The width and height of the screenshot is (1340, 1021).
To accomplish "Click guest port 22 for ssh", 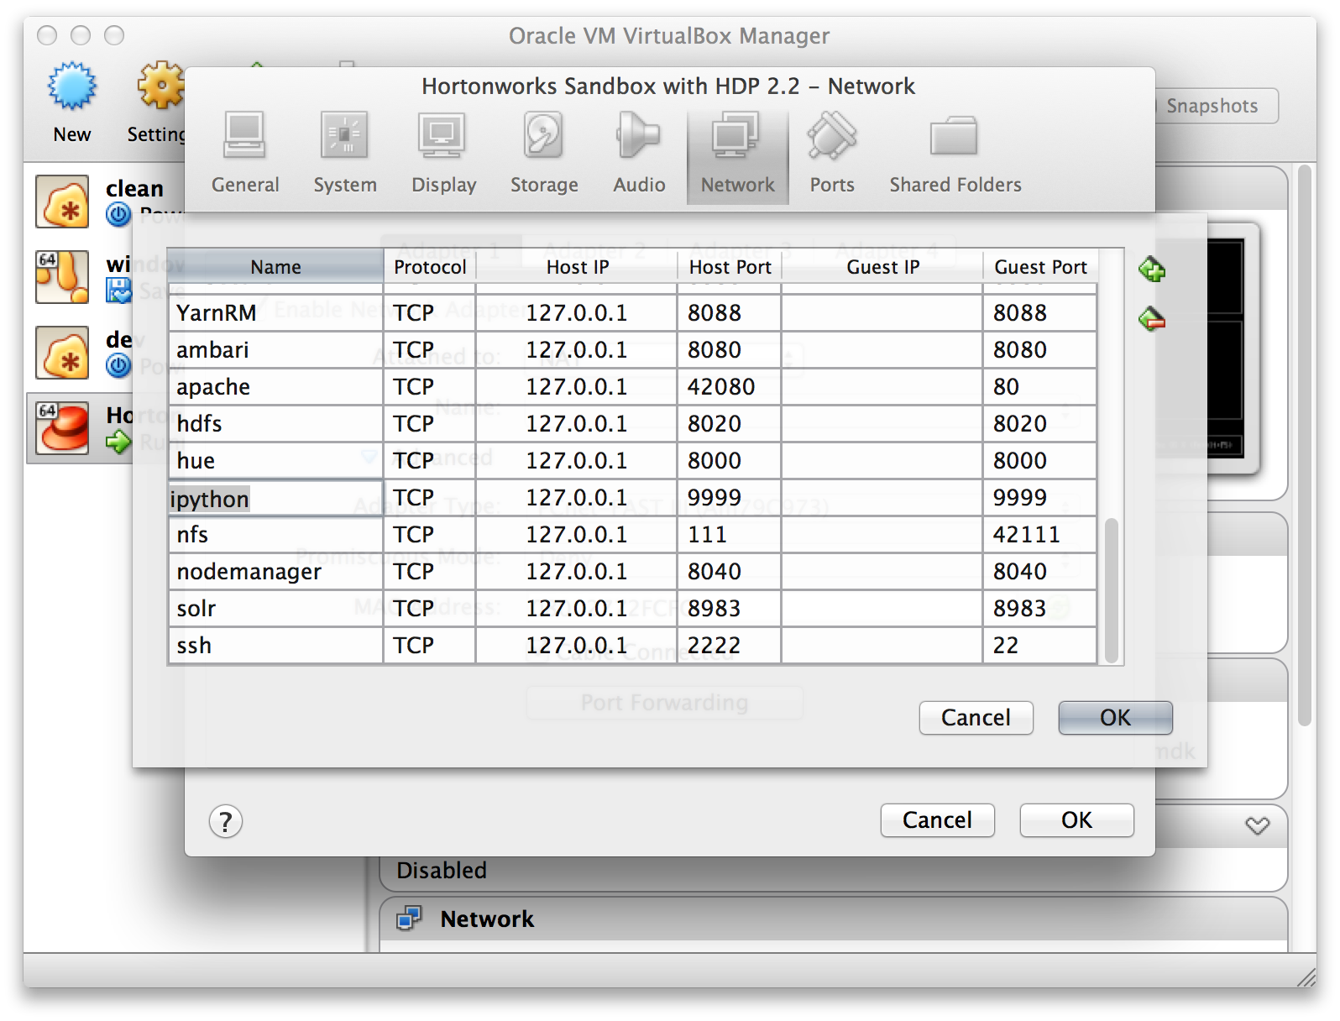I will click(x=1040, y=645).
